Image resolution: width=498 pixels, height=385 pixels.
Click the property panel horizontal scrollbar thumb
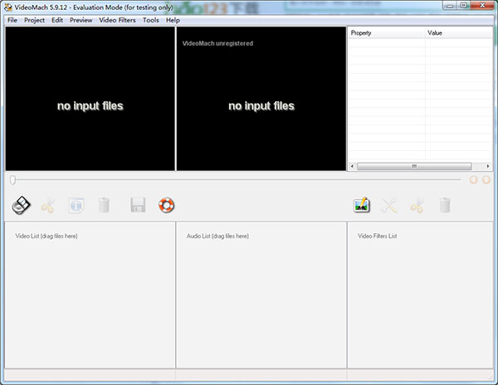(414, 166)
